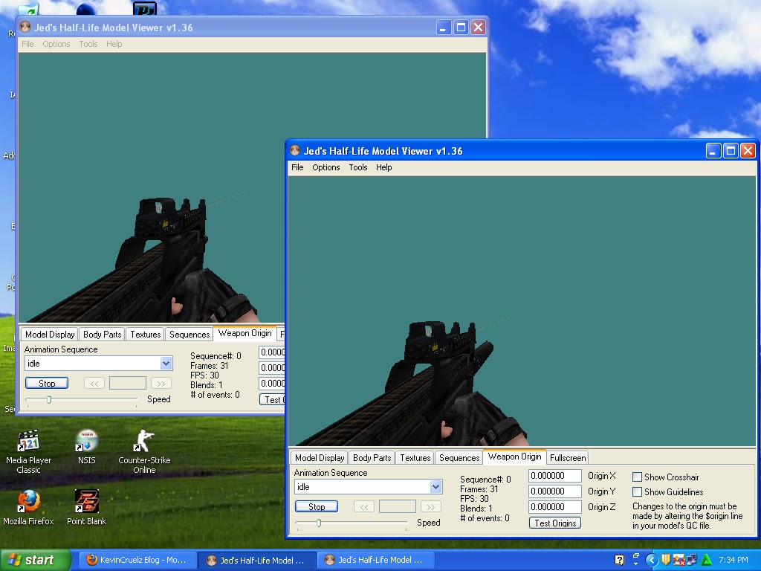This screenshot has height=571, width=761.
Task: Click previous frame button in back window
Action: tap(94, 383)
